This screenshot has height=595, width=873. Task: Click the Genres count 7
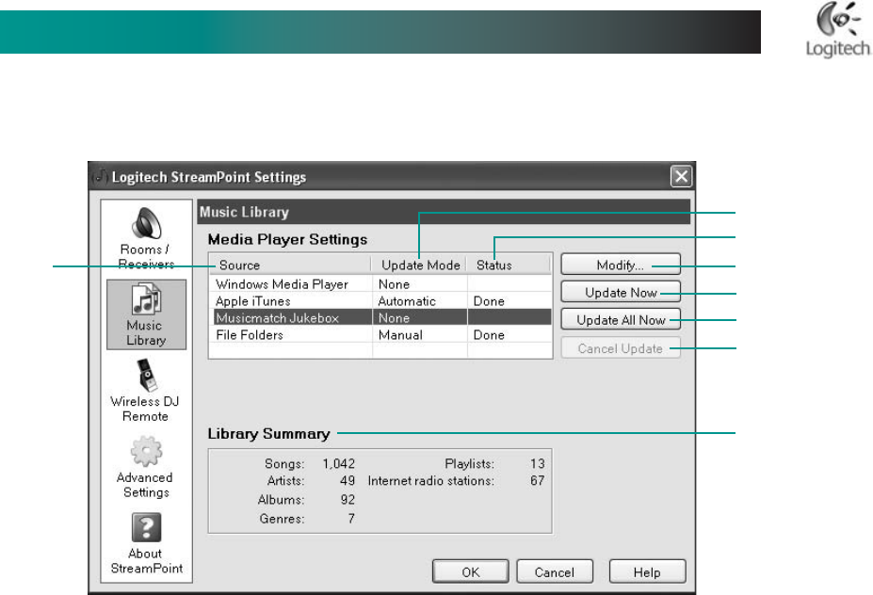pos(351,518)
